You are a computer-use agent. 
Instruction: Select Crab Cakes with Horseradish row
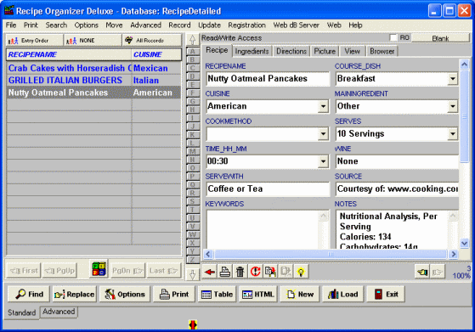[94, 69]
